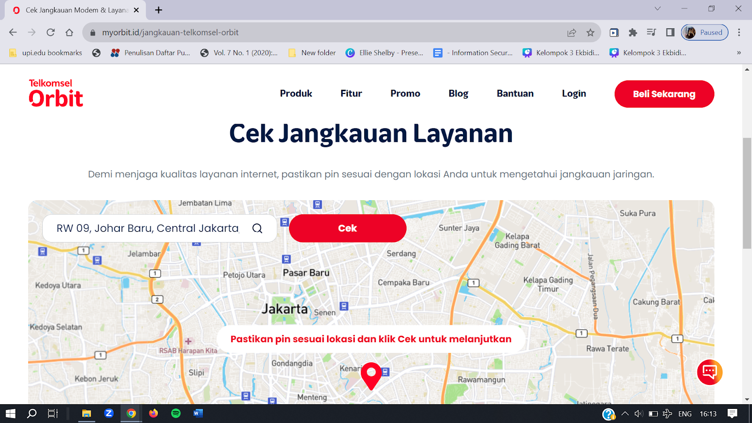The width and height of the screenshot is (752, 423).
Task: Show hidden system tray icons
Action: coord(625,414)
